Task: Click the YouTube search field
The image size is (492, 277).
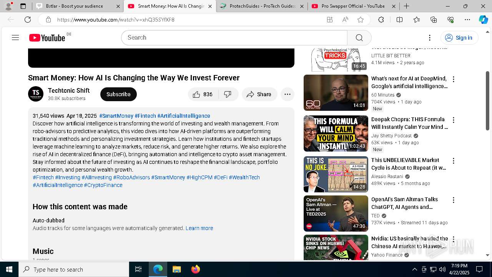Action: 234,37
